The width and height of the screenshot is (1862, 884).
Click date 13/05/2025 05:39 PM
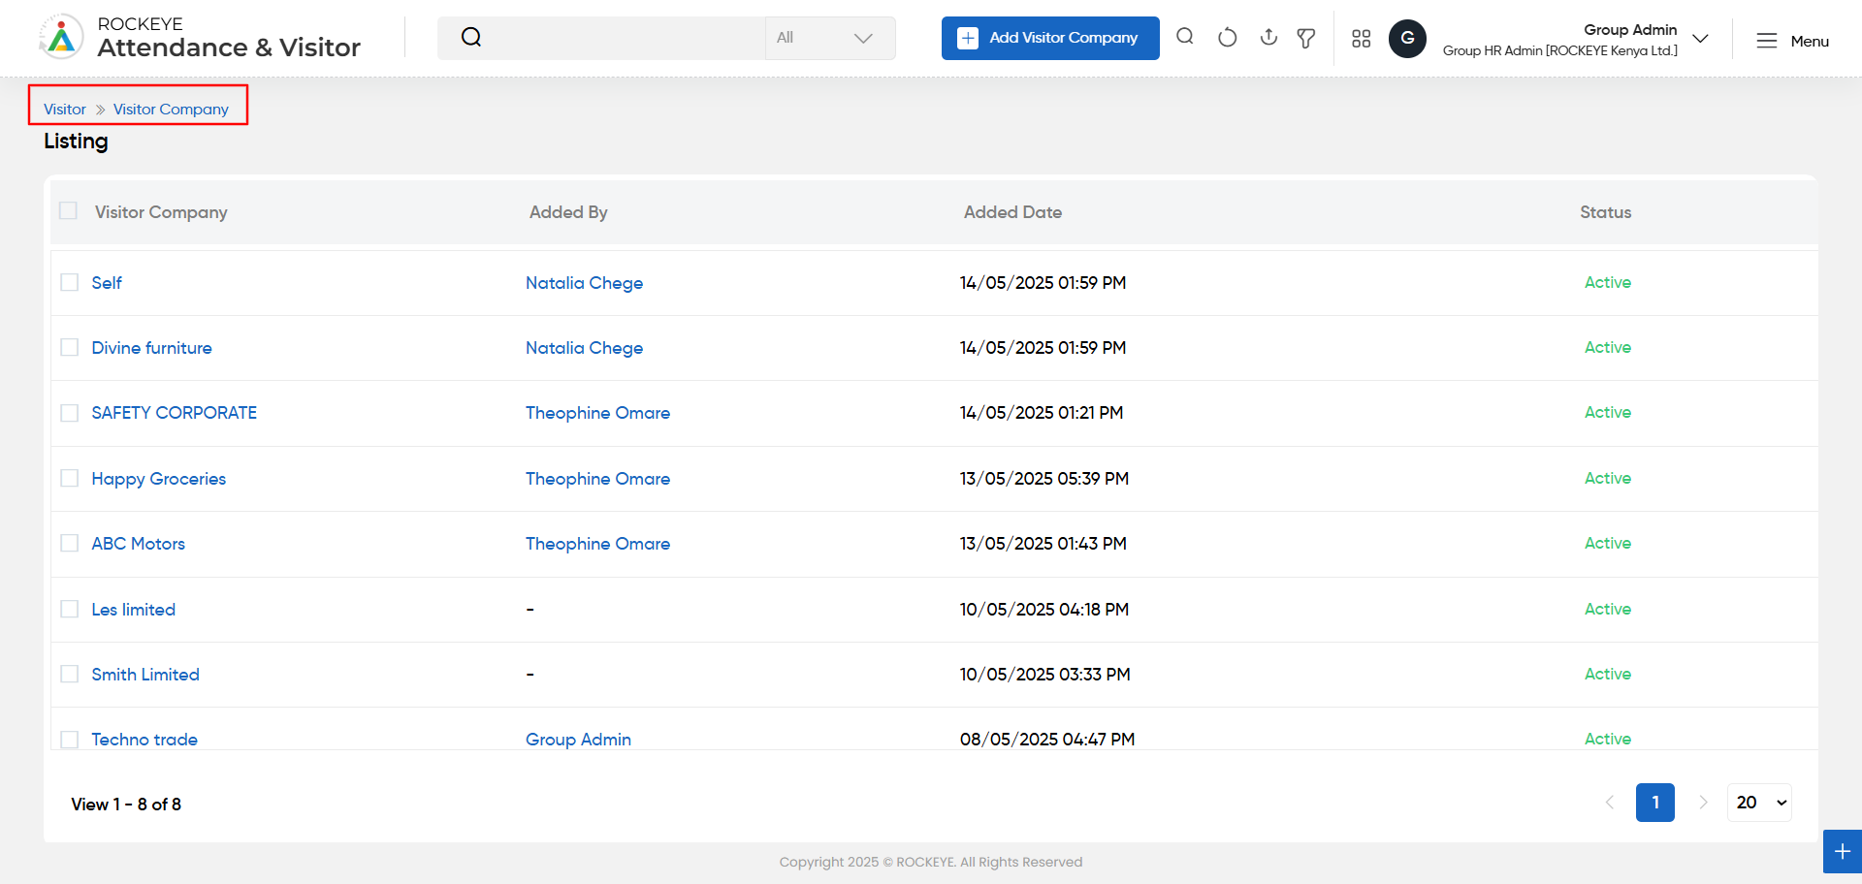point(1044,479)
